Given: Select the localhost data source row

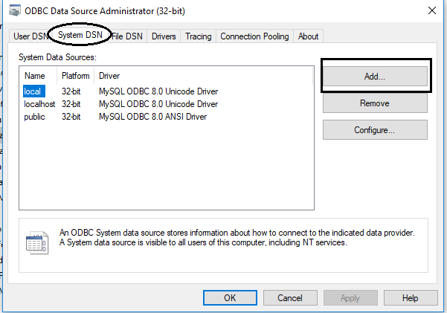Looking at the screenshot, I should pos(39,104).
